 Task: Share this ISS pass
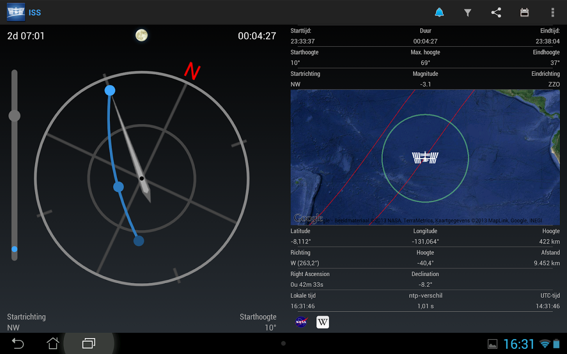coord(496,12)
